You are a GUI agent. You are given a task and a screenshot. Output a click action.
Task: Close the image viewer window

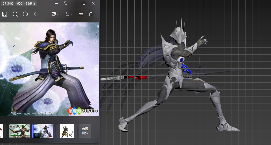[x=93, y=3]
